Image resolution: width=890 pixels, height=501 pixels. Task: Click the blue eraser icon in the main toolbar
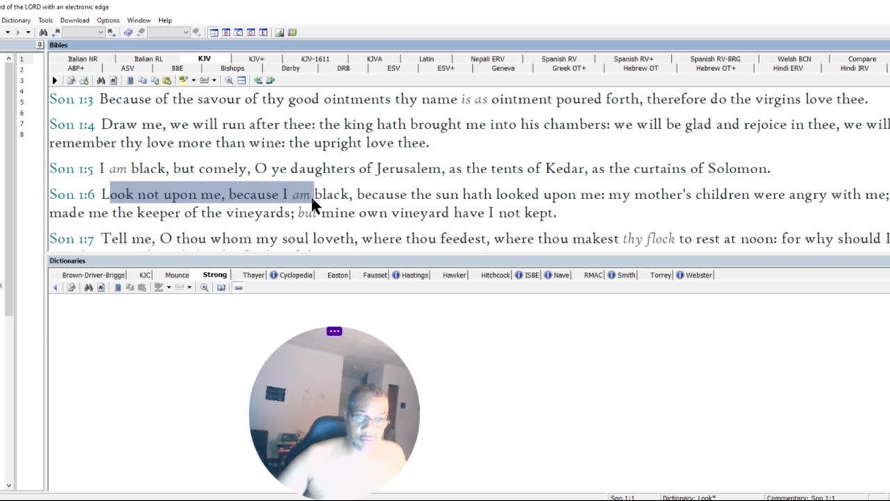[128, 33]
